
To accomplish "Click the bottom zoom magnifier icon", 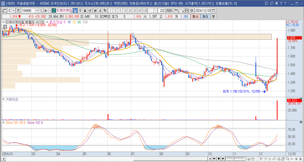I will (288, 159).
